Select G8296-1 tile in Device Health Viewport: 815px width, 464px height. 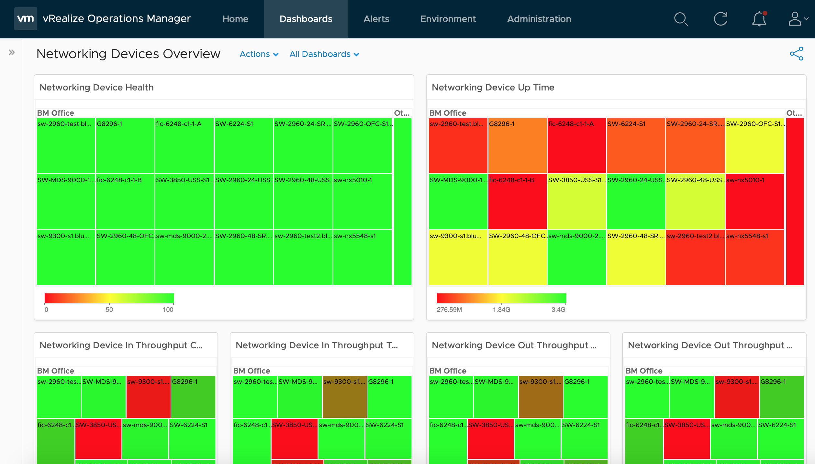point(125,145)
